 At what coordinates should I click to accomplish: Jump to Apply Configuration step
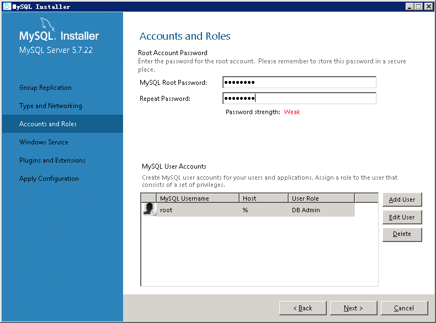(x=49, y=179)
